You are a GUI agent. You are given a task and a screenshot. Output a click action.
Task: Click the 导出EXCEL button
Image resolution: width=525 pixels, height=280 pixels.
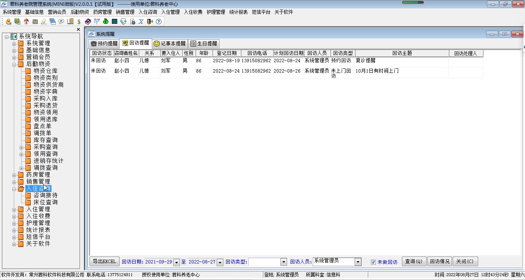coord(104,262)
